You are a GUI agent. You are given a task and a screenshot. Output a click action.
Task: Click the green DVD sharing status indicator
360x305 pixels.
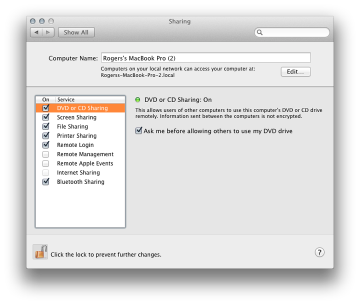click(x=138, y=99)
